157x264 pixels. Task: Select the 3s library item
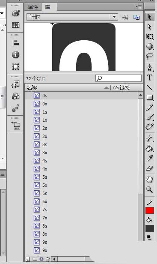click(x=81, y=144)
